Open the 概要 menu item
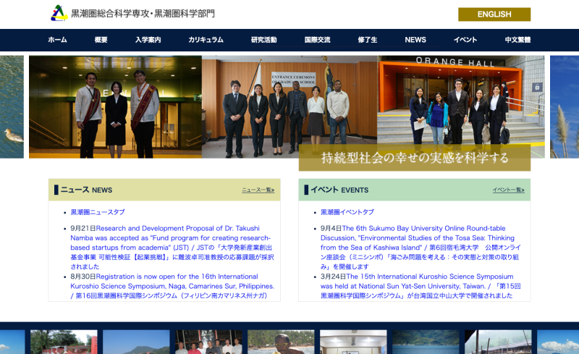Screen dimensions: 579x354 [101, 40]
